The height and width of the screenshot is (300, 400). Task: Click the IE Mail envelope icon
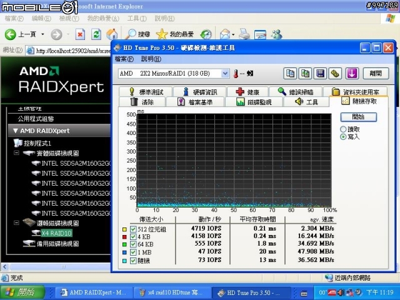pos(225,34)
